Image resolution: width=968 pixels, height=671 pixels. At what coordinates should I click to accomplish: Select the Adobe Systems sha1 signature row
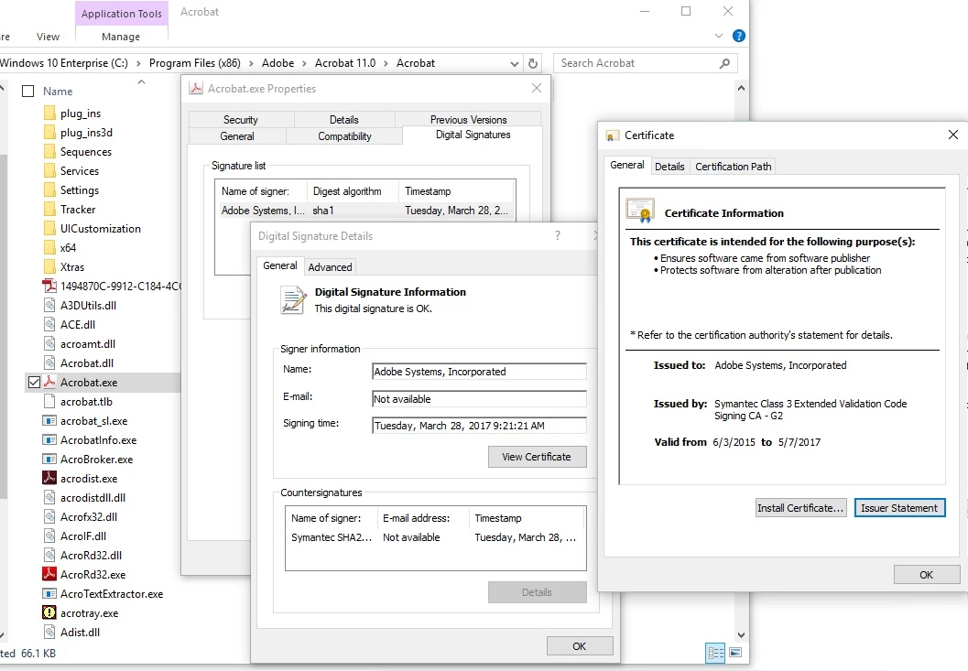(x=364, y=211)
